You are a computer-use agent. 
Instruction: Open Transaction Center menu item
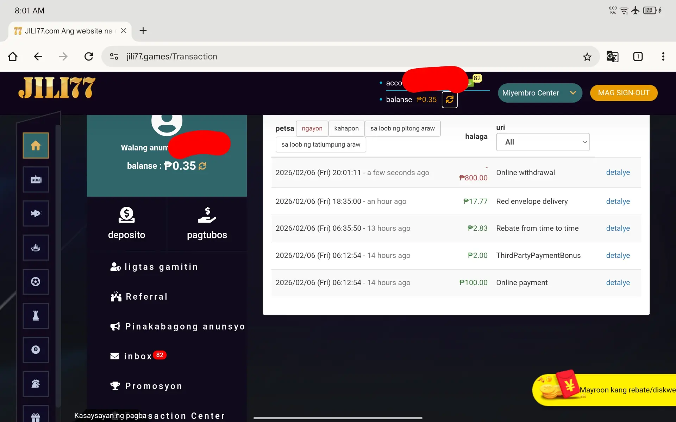(167, 416)
